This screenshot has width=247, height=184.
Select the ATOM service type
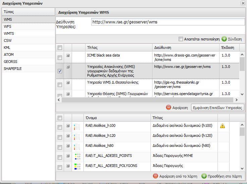pyautogui.click(x=28, y=55)
